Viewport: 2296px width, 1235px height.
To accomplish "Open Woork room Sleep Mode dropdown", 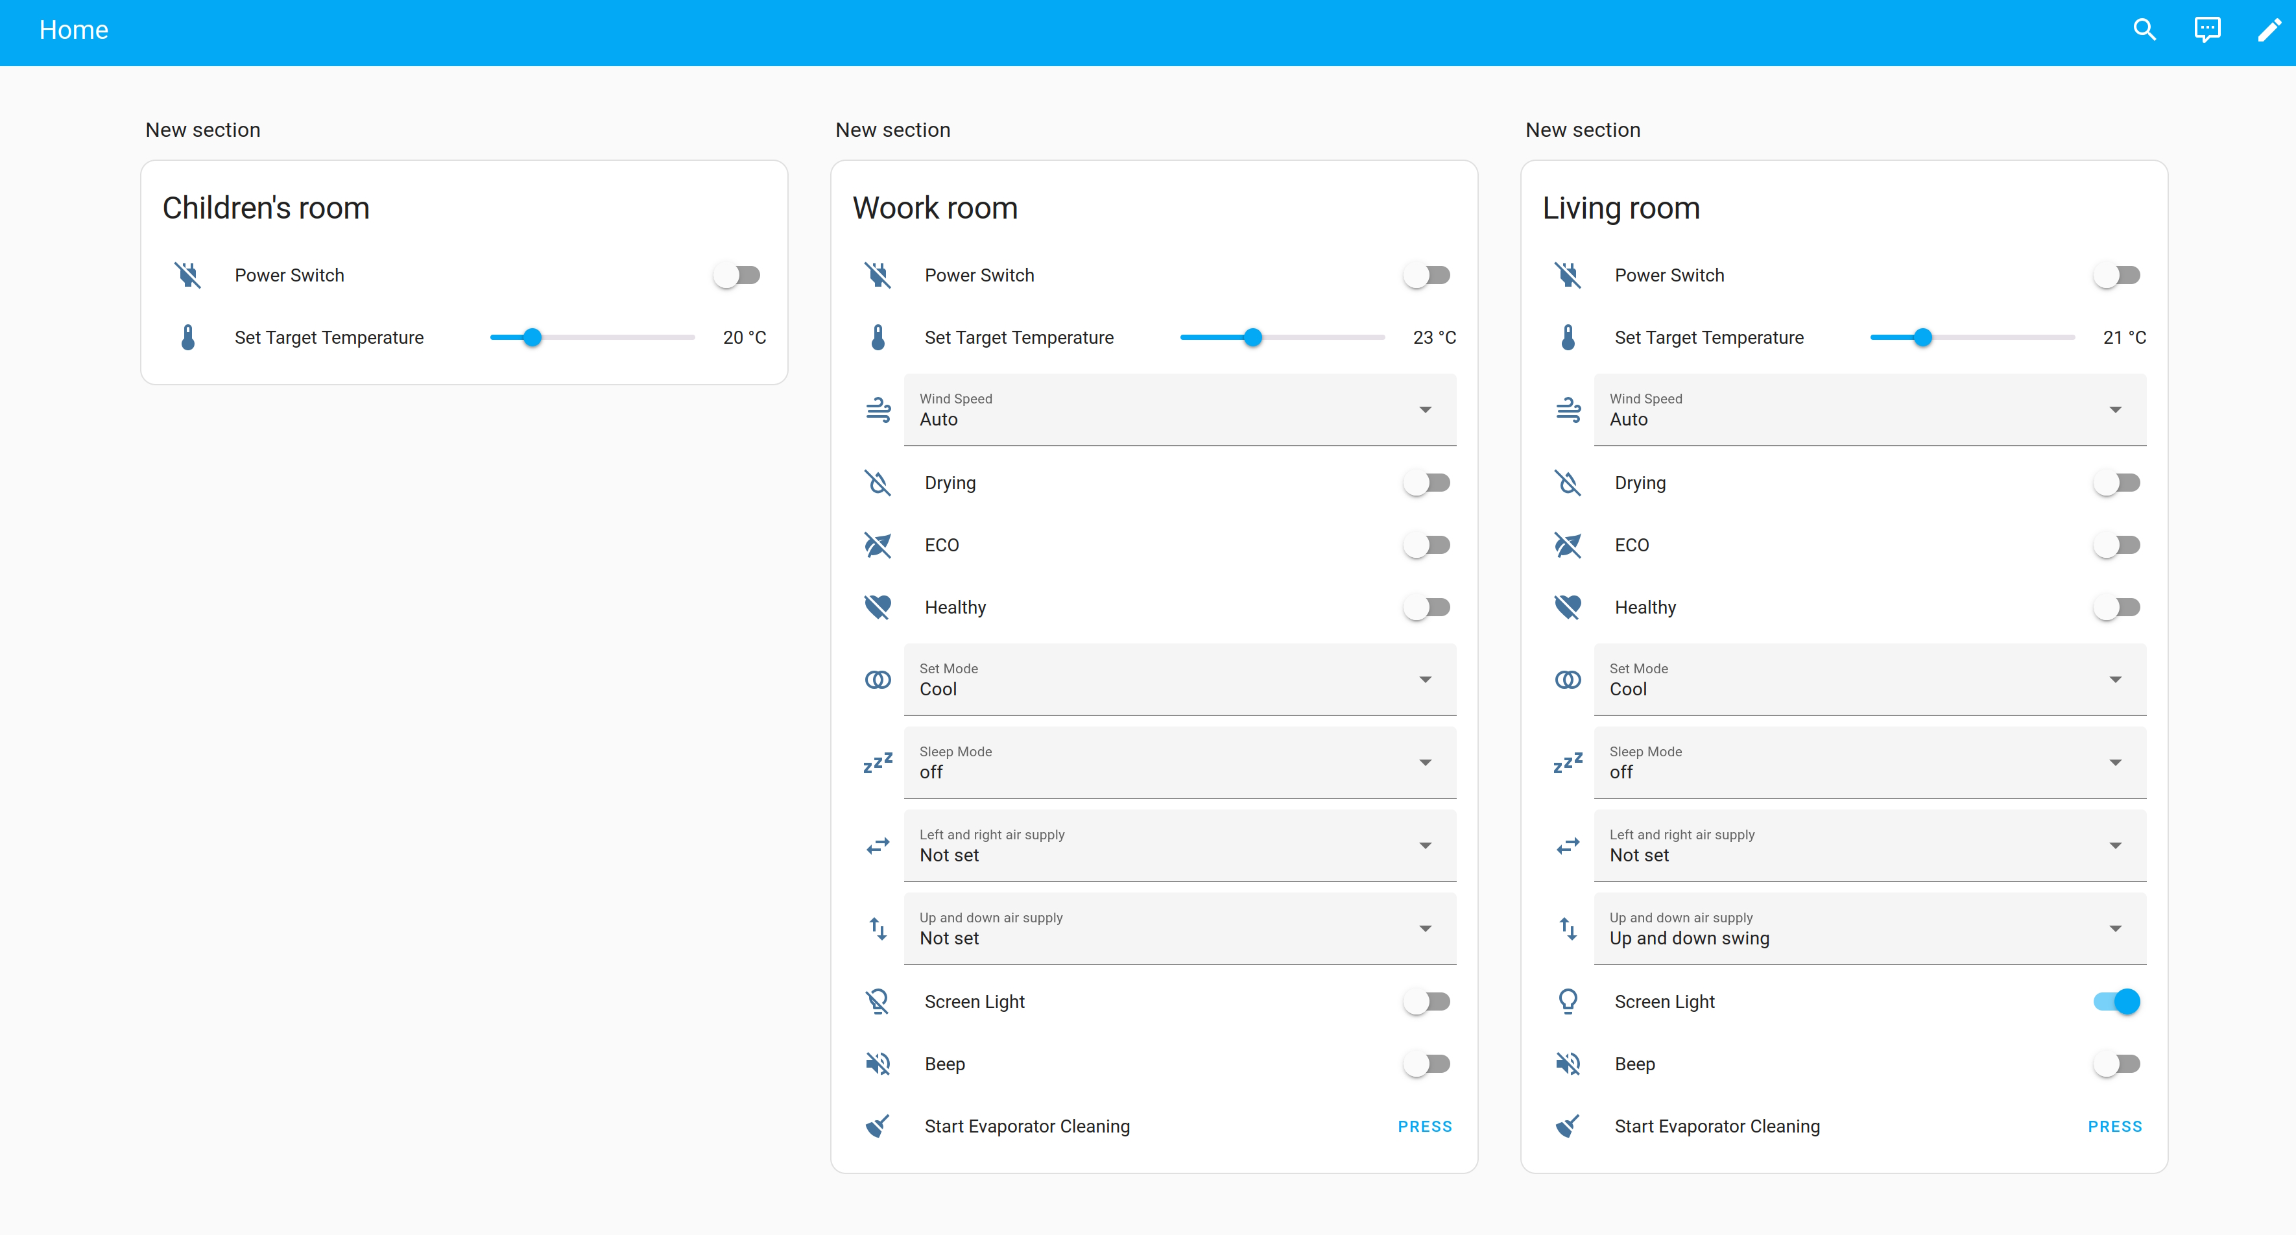I will (1180, 763).
